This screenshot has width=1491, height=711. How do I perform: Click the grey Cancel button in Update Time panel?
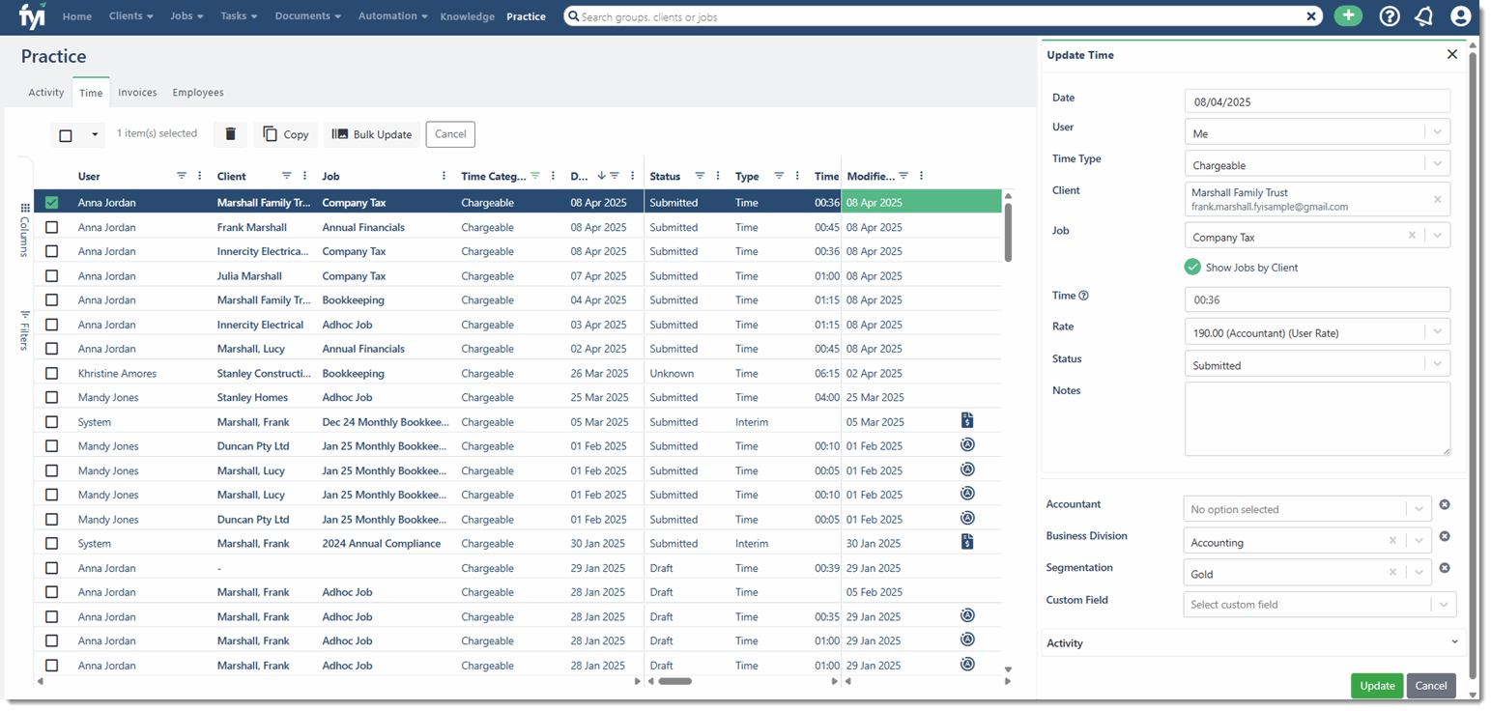(1431, 686)
